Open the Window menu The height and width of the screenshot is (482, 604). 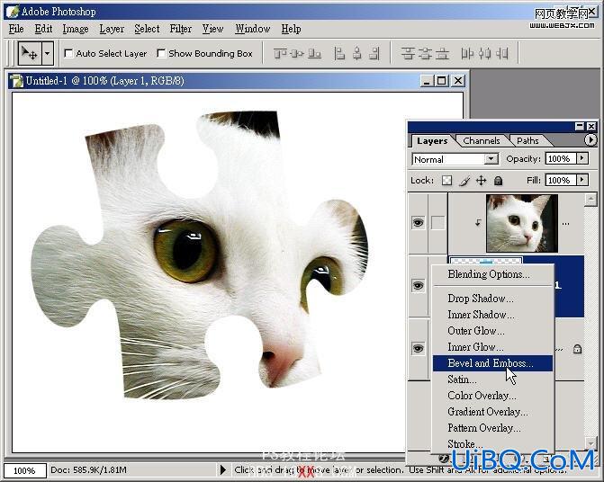253,29
